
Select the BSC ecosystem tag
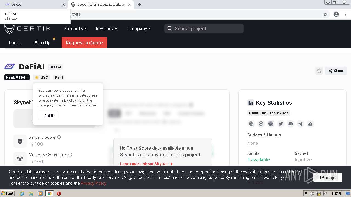pos(42,77)
